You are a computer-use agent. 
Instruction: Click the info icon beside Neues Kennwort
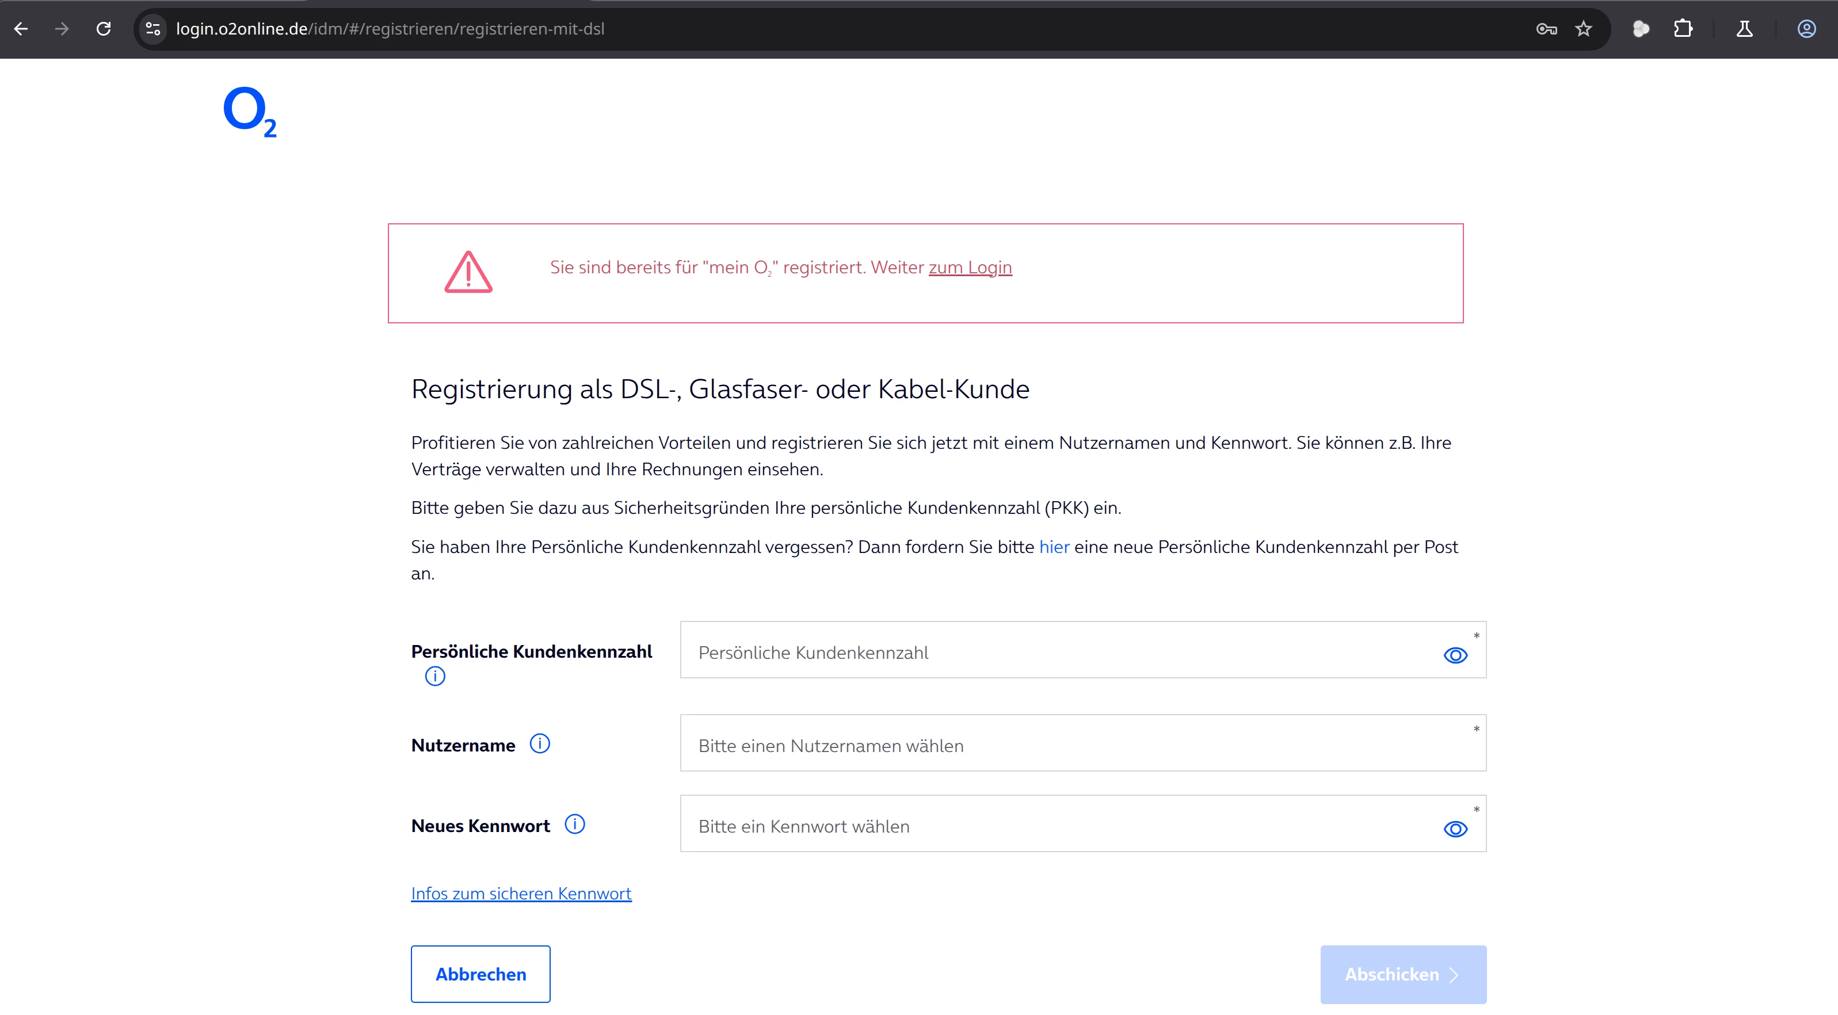(574, 825)
